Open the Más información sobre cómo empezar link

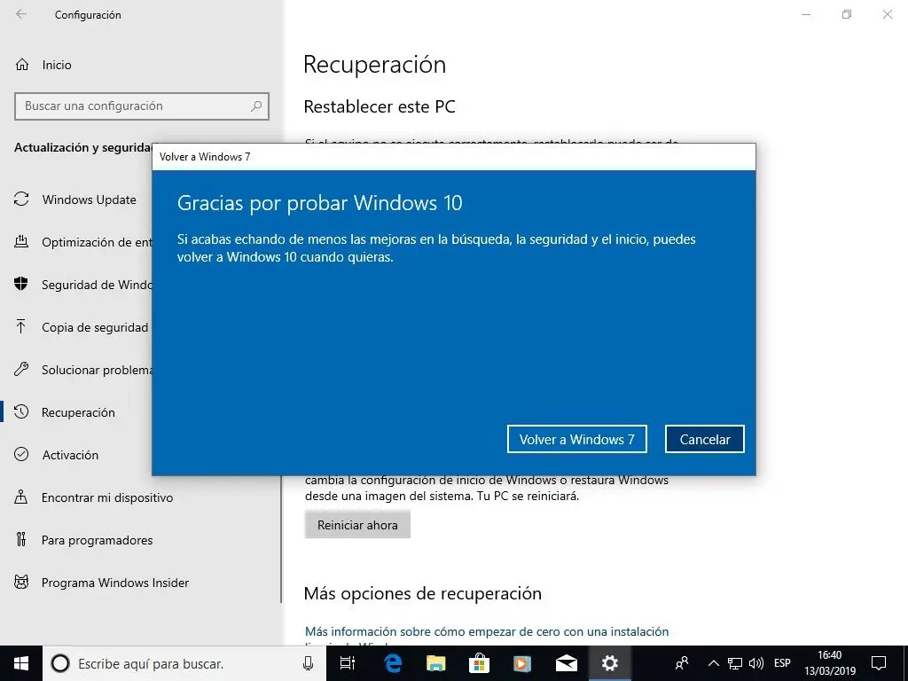click(487, 631)
